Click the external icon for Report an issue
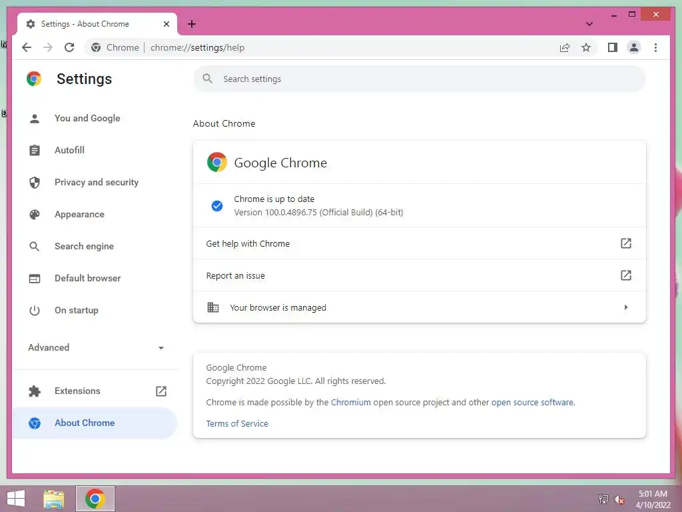The image size is (682, 512). tap(625, 275)
